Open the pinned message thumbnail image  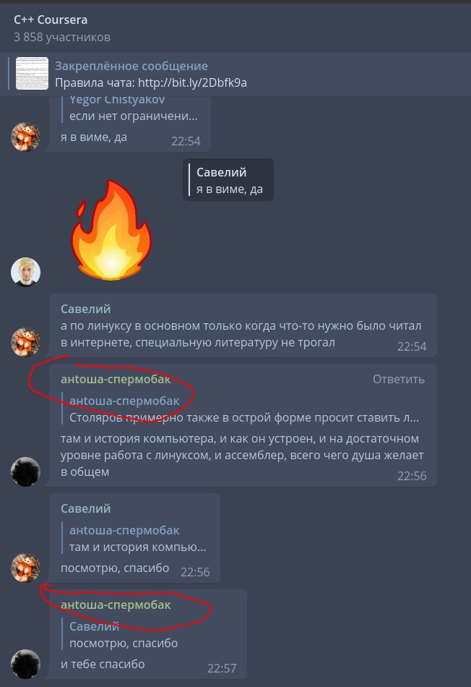(x=32, y=74)
